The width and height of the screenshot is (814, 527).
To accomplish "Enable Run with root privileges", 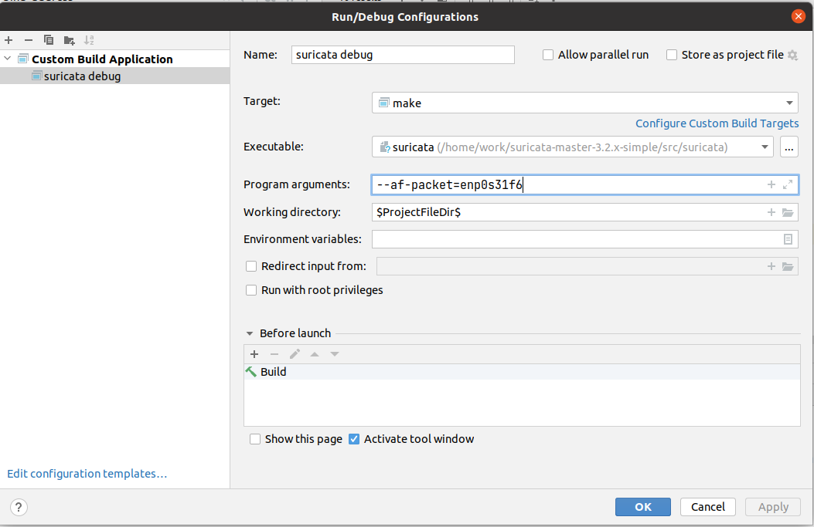I will [251, 290].
